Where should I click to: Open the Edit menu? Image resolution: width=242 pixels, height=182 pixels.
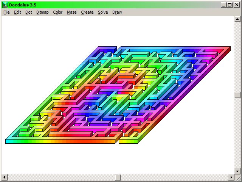tap(17, 12)
